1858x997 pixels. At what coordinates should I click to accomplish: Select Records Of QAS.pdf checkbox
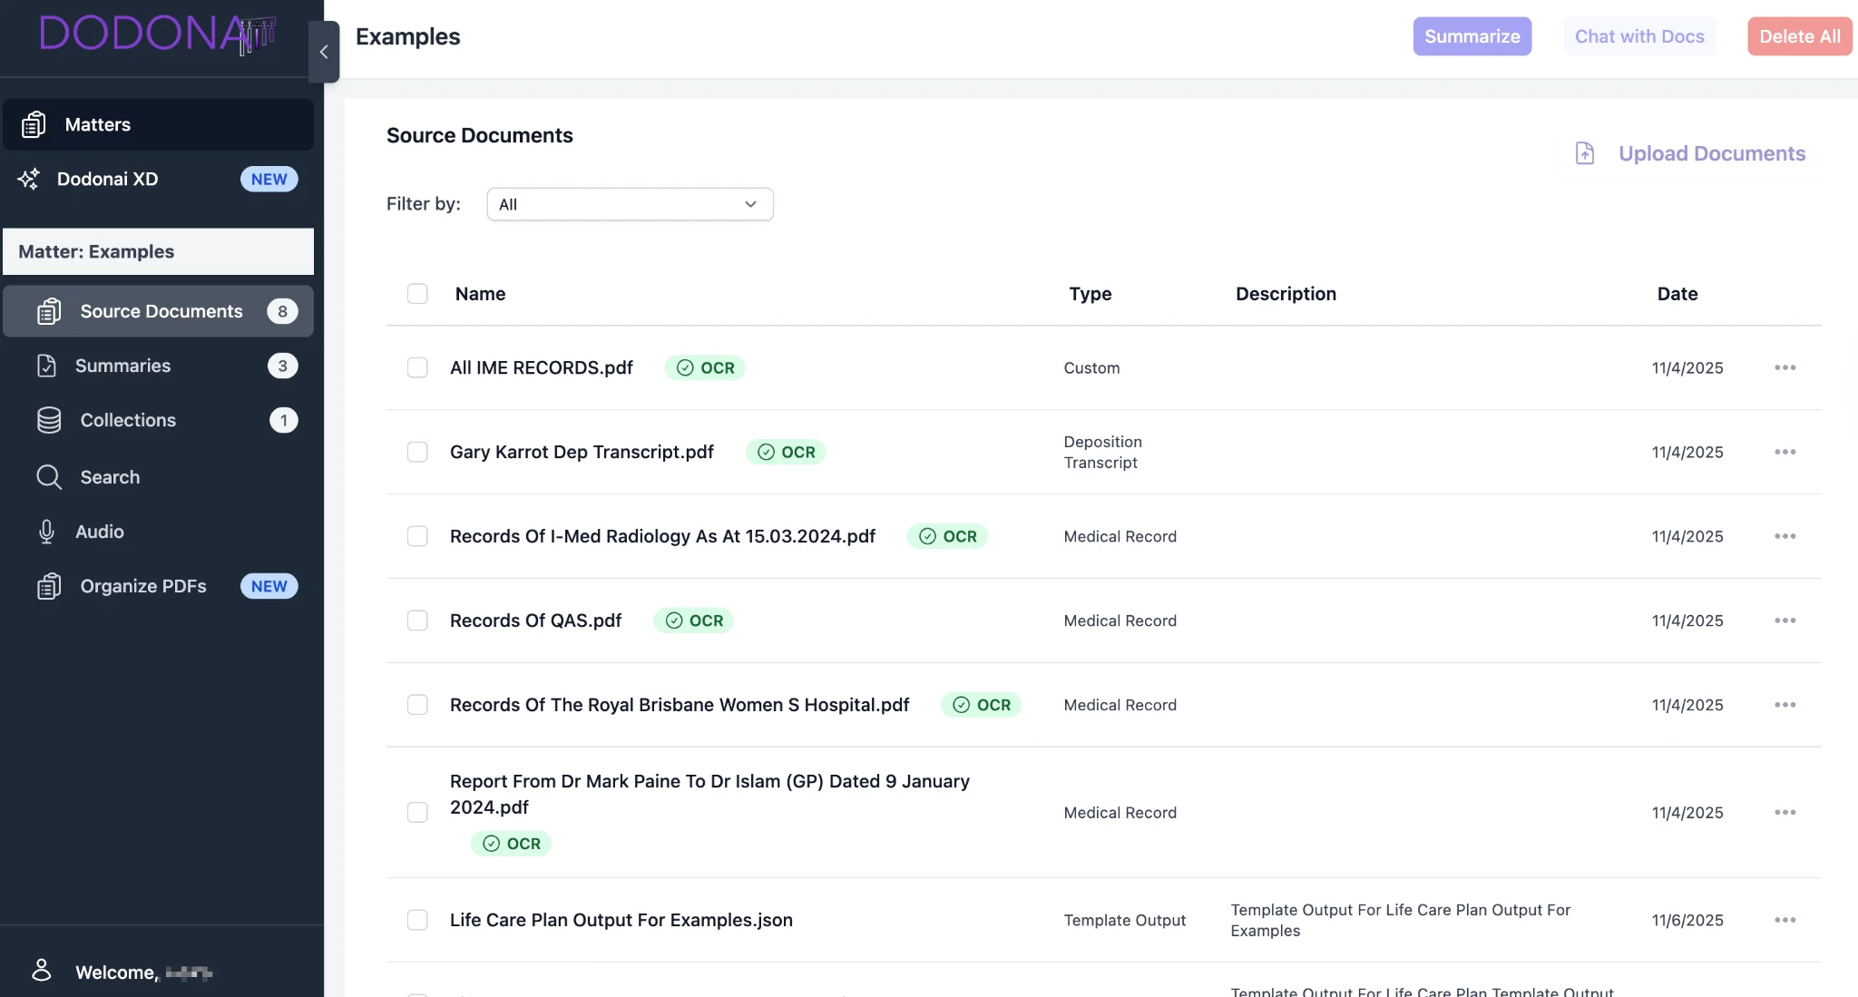(x=417, y=621)
